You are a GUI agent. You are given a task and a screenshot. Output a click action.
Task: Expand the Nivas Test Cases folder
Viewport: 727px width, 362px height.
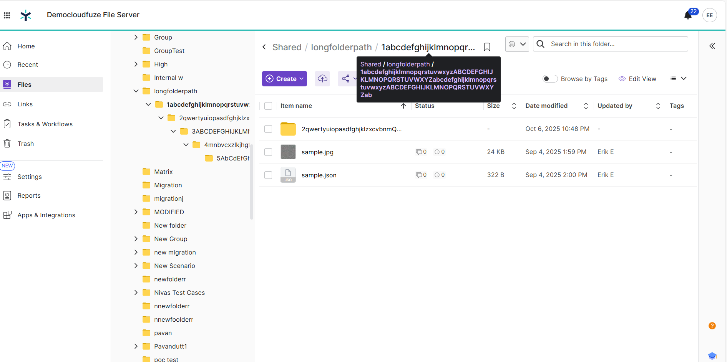point(136,293)
